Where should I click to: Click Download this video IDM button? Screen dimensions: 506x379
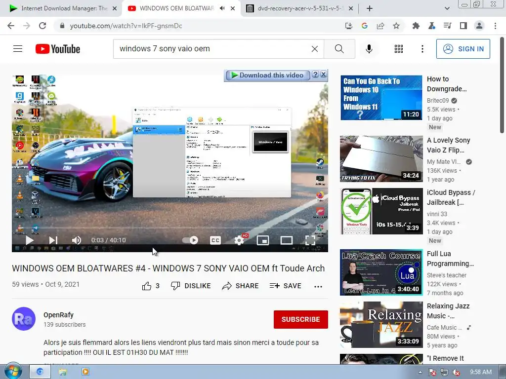point(267,75)
